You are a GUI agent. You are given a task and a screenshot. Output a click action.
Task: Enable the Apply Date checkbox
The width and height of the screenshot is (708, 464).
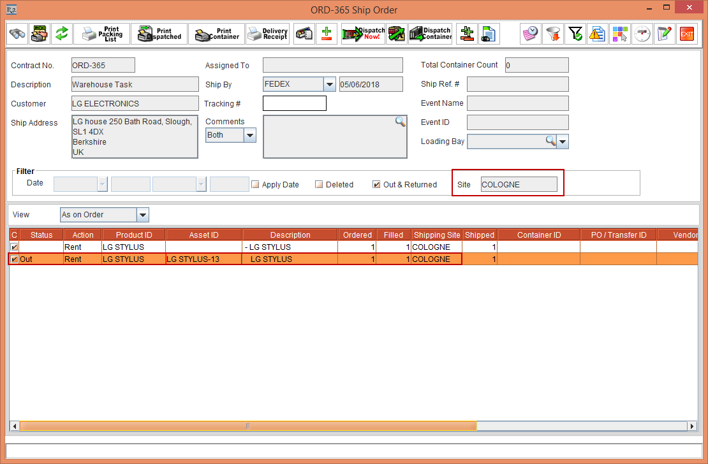[x=255, y=185]
